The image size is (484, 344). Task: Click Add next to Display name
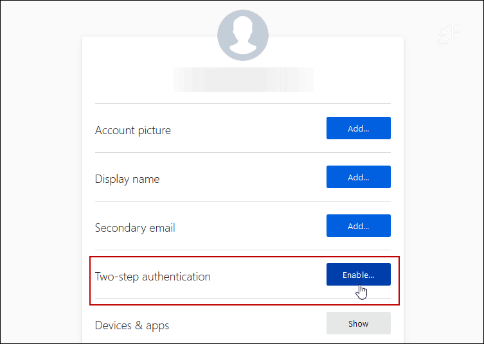tap(359, 177)
